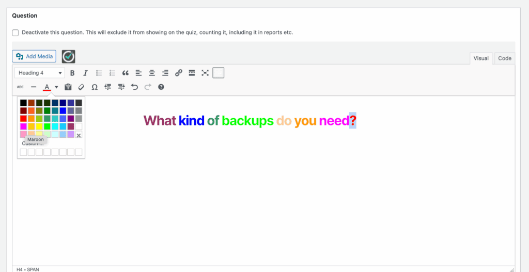Screen dimensions: 529x272
Task: Pick the black color swatch
Action: click(x=23, y=103)
